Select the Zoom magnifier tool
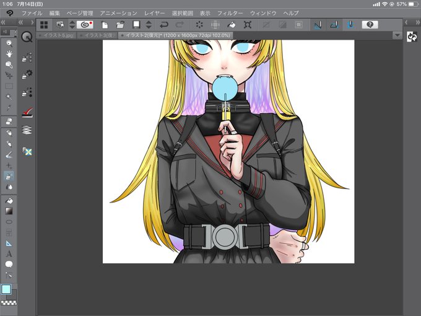Screen dimensions: 421x316 coord(9,43)
